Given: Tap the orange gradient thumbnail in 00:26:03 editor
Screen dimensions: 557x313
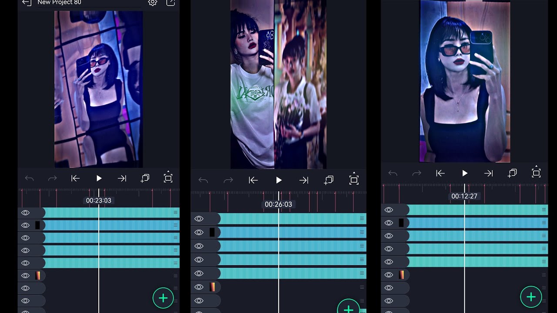Looking at the screenshot, I should [x=212, y=287].
